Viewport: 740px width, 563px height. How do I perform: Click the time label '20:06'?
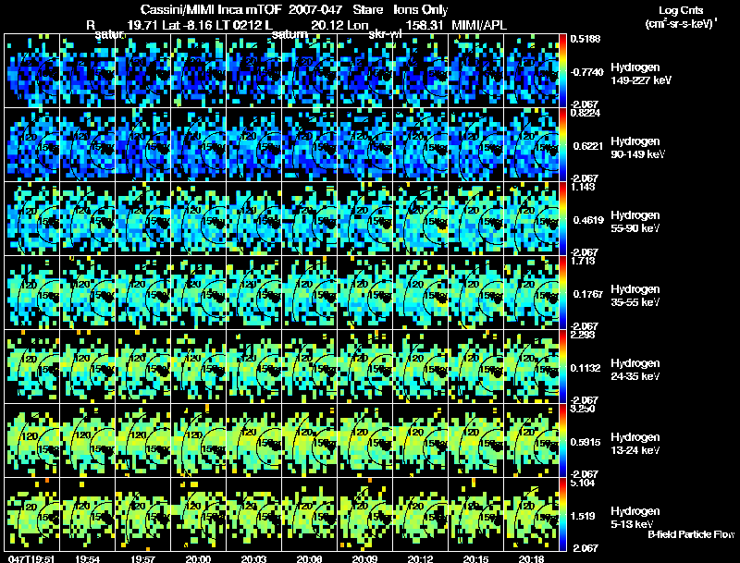click(309, 559)
